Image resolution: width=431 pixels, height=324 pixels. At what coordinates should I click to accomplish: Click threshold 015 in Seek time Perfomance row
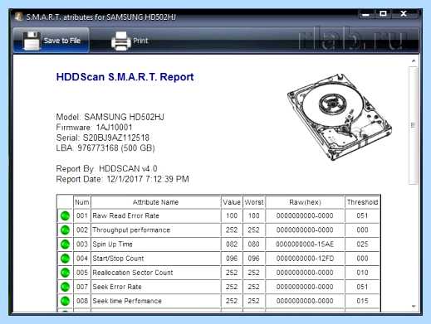coord(362,301)
